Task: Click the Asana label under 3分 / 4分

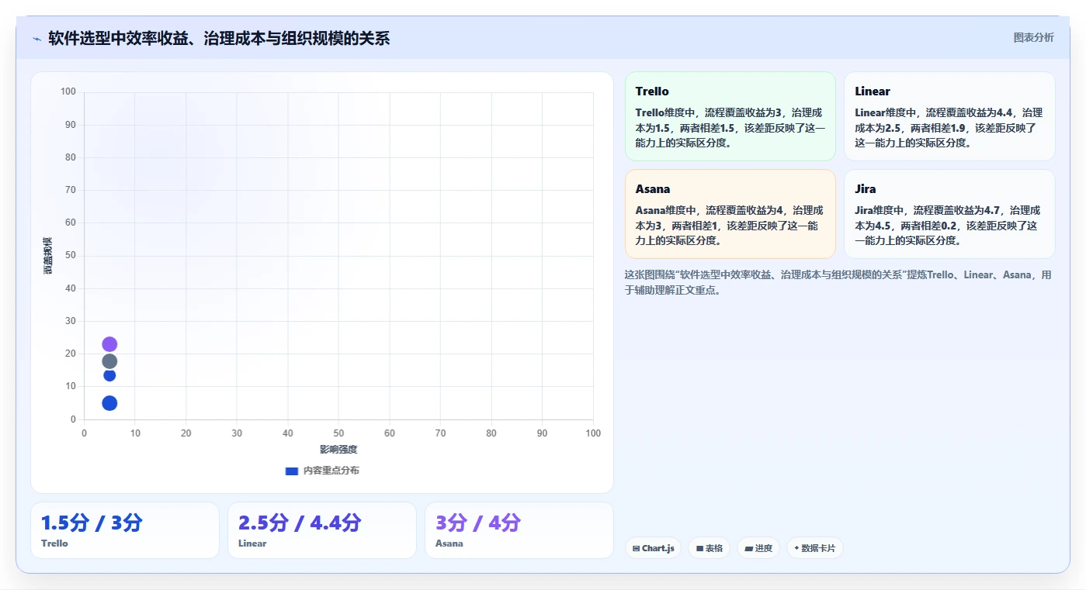Action: coord(449,543)
